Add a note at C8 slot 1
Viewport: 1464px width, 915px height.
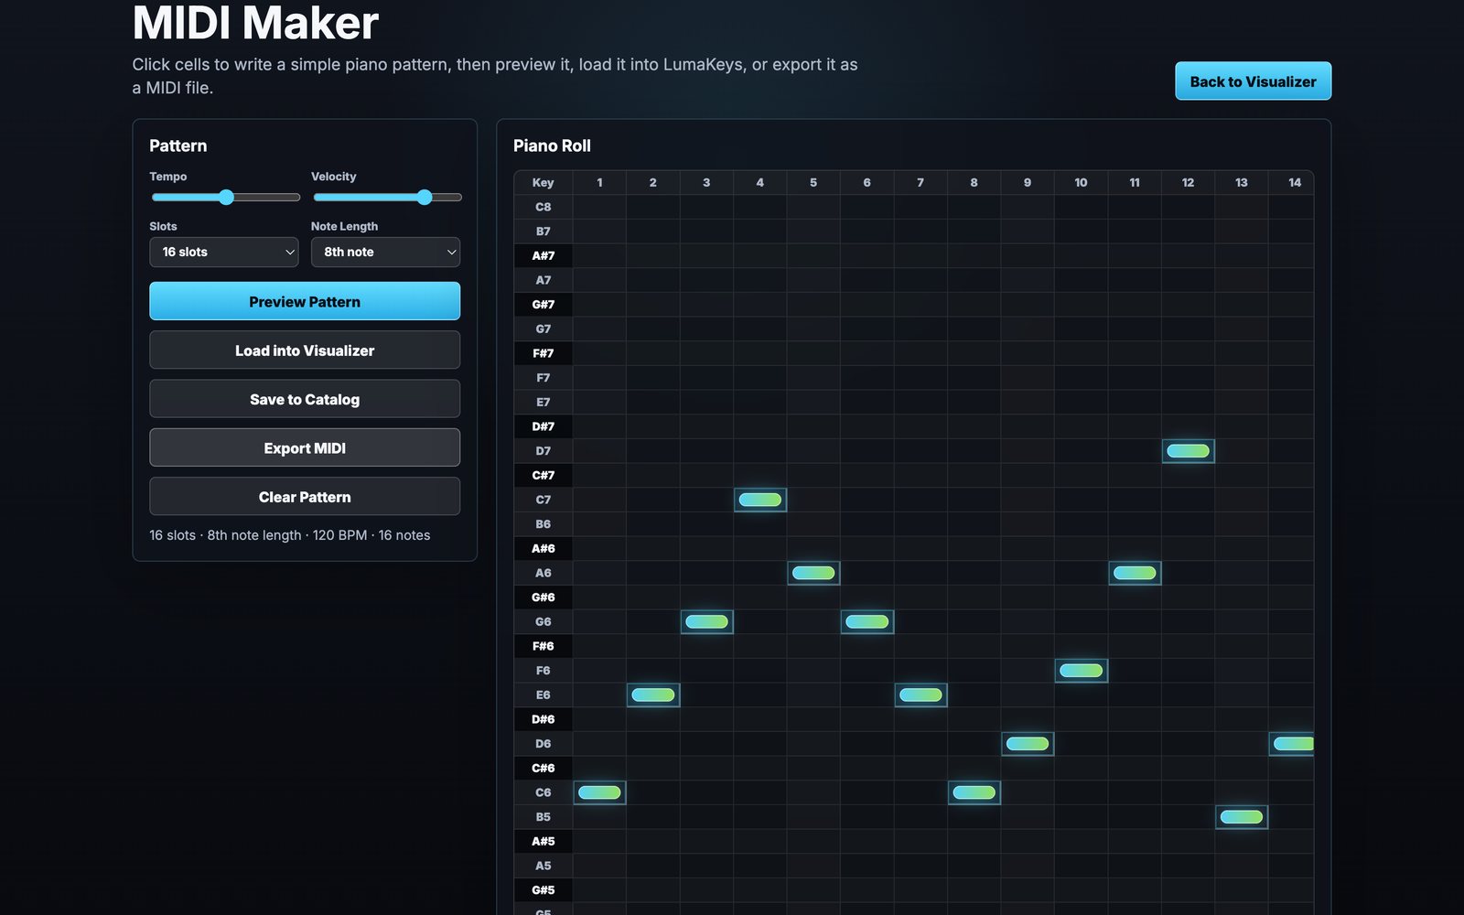pyautogui.click(x=599, y=207)
